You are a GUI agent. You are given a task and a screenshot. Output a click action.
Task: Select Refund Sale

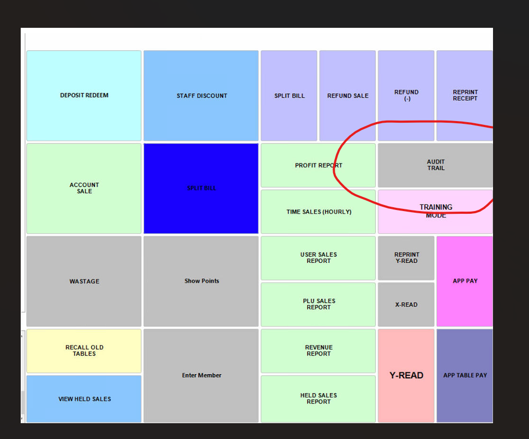point(347,95)
